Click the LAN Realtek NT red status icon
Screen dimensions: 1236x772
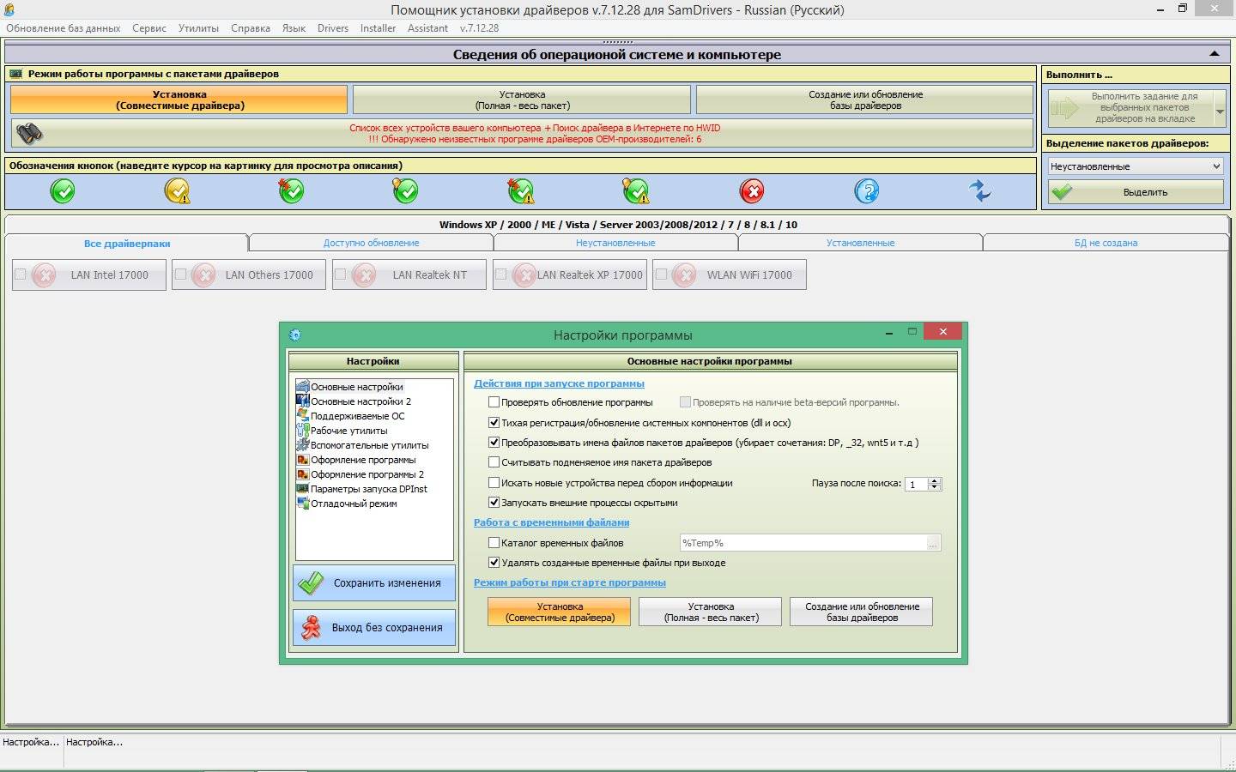[364, 275]
